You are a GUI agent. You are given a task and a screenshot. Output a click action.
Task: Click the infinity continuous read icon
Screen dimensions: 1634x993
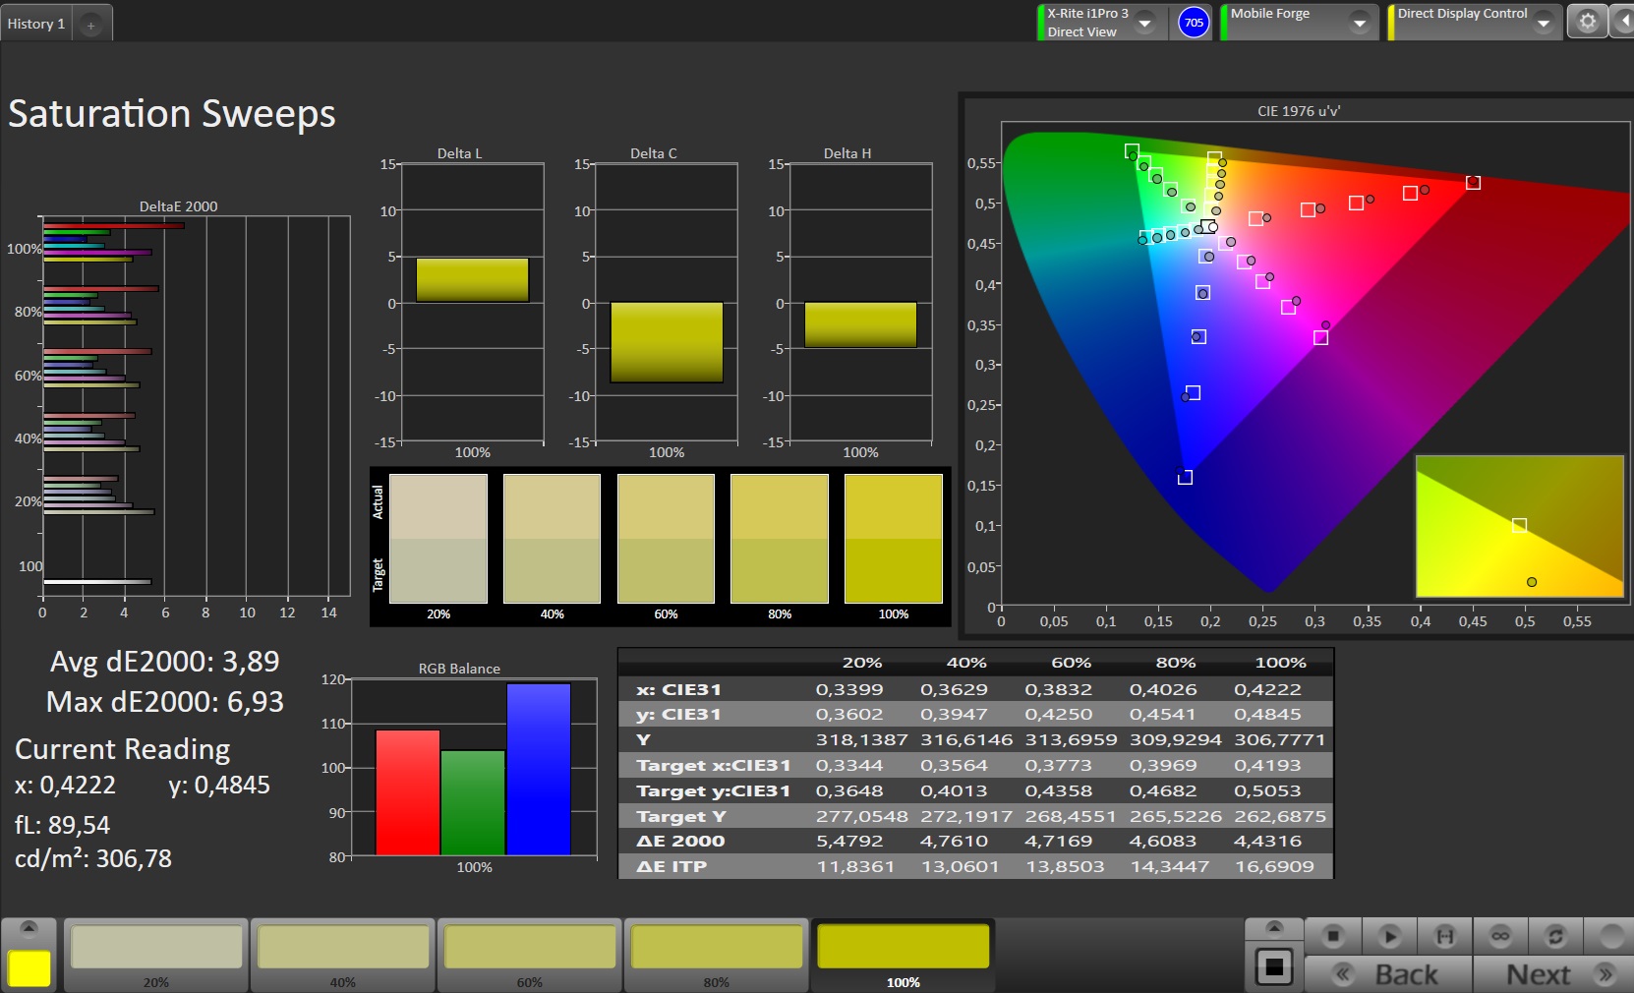coord(1500,936)
